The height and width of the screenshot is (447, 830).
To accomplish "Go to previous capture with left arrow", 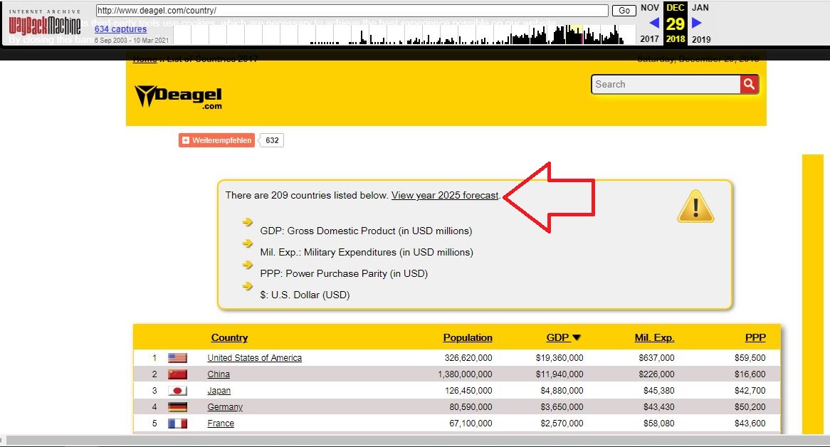I will [x=653, y=23].
